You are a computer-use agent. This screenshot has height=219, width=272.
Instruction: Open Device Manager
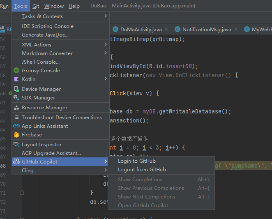click(x=60, y=89)
